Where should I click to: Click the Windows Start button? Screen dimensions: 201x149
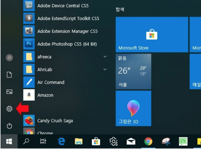tap(9, 142)
